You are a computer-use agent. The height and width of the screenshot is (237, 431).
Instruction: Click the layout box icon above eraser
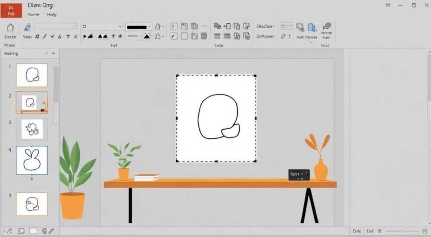[x=286, y=26]
